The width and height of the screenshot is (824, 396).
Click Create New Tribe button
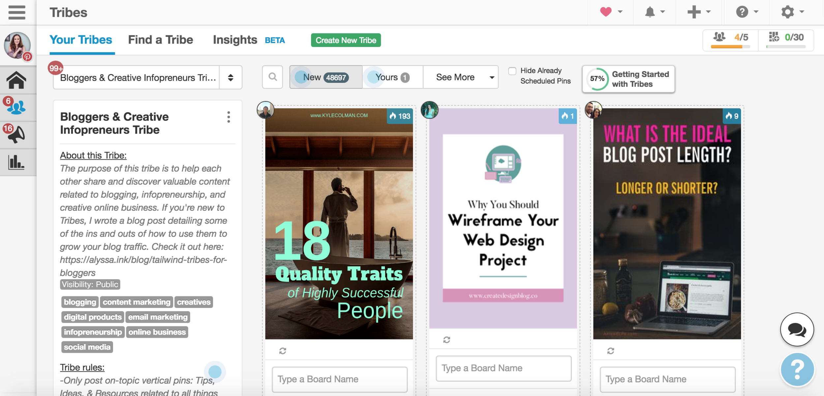coord(346,40)
